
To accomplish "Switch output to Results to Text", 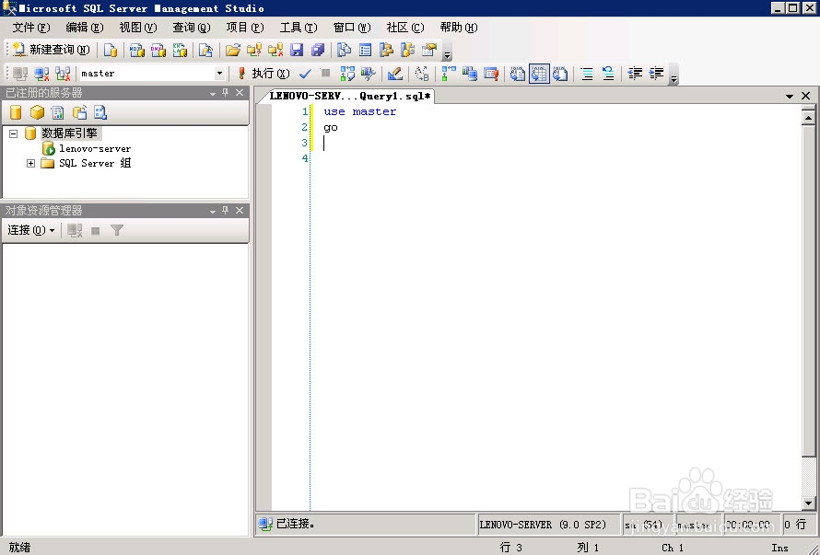I will click(517, 74).
